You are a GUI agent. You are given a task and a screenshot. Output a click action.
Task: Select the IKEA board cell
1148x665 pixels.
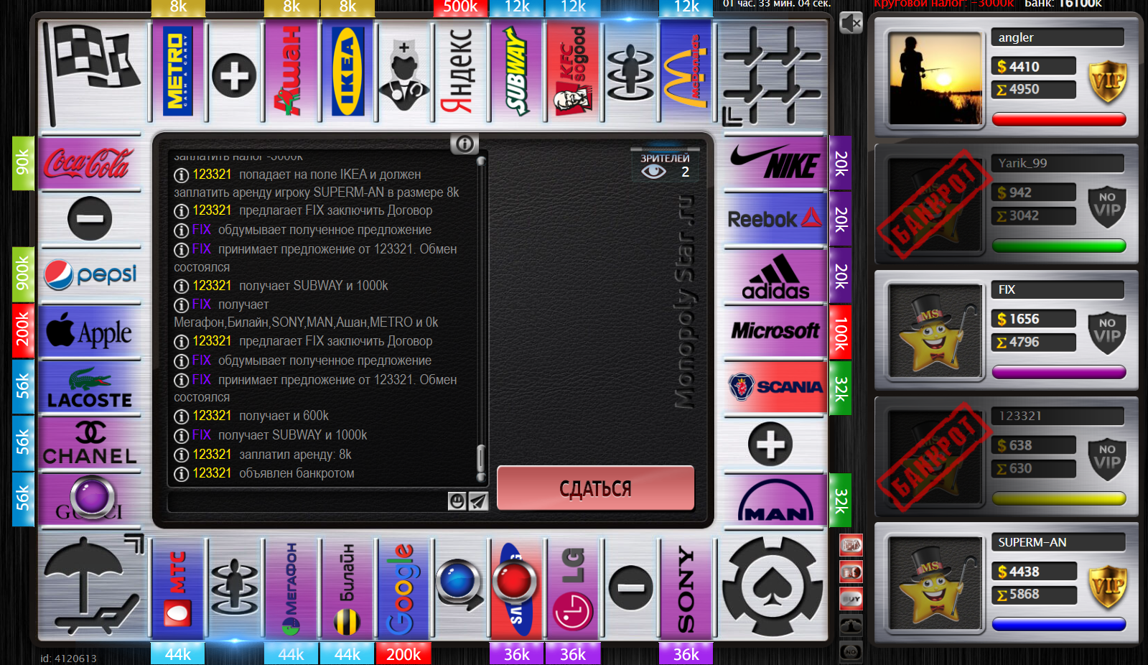tap(347, 70)
